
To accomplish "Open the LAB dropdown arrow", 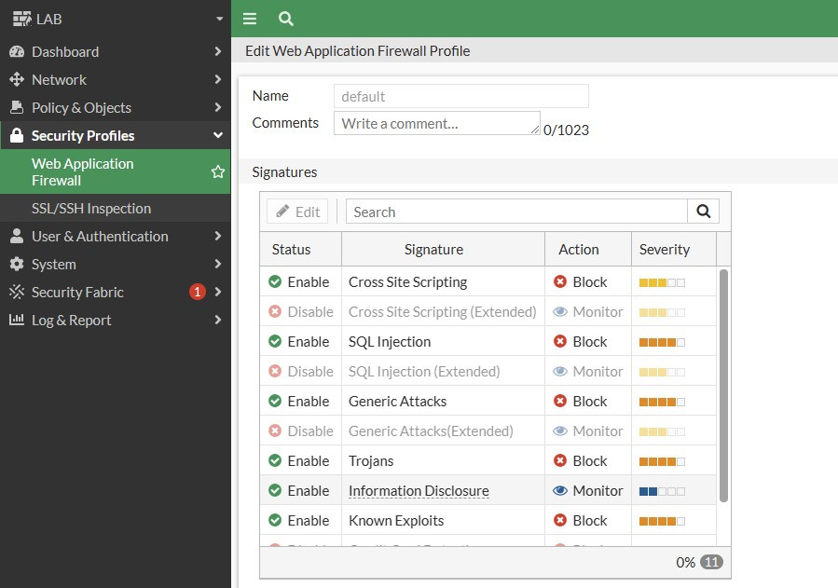I will 219,19.
